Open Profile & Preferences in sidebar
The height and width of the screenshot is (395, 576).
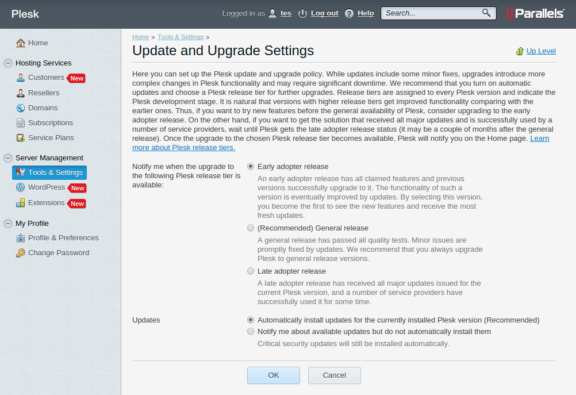point(64,237)
